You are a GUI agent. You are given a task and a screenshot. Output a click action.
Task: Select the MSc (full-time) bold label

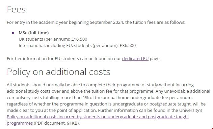[x=34, y=33]
